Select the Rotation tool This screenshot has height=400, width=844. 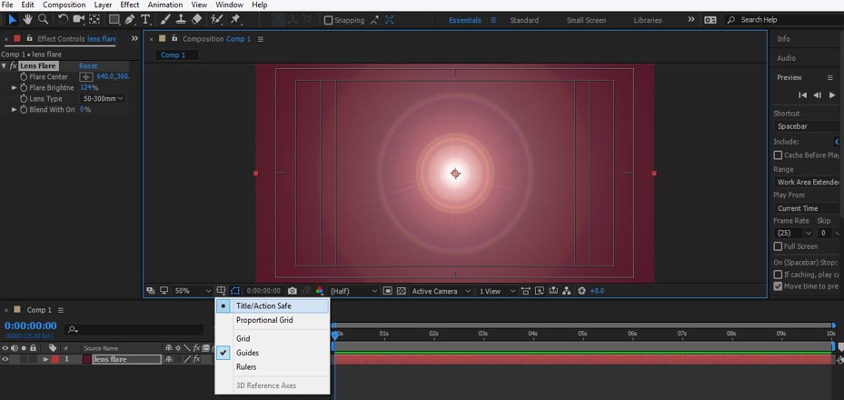(63, 20)
